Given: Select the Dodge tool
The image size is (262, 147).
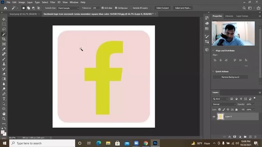Looking at the screenshot, I should 4,89.
